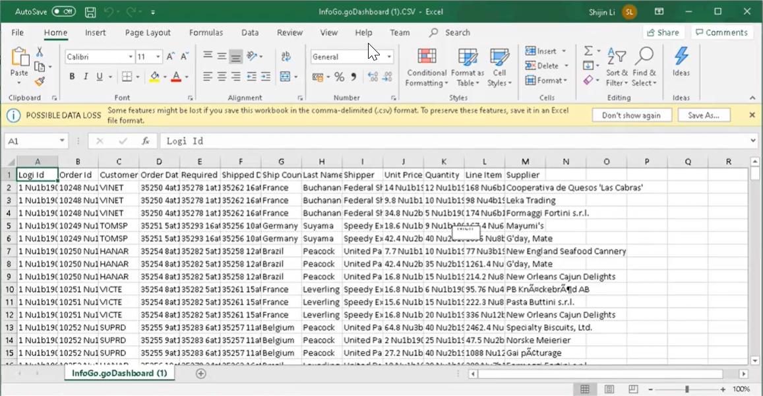Switch to the Page Layout tab
Screen dimensions: 763x396
148,32
